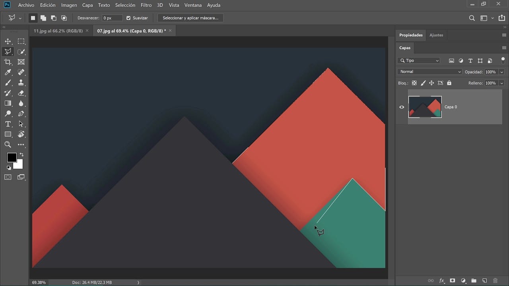Image resolution: width=509 pixels, height=286 pixels.
Task: Choose Subtract from selection mode
Action: pyautogui.click(x=53, y=18)
